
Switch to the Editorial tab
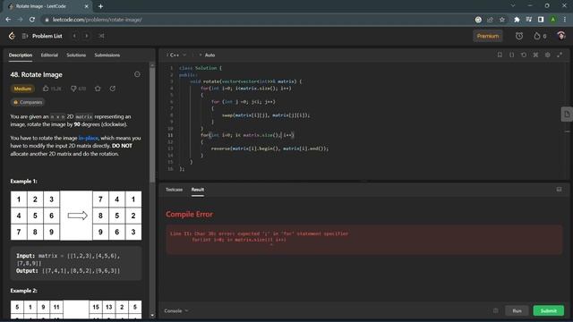49,55
